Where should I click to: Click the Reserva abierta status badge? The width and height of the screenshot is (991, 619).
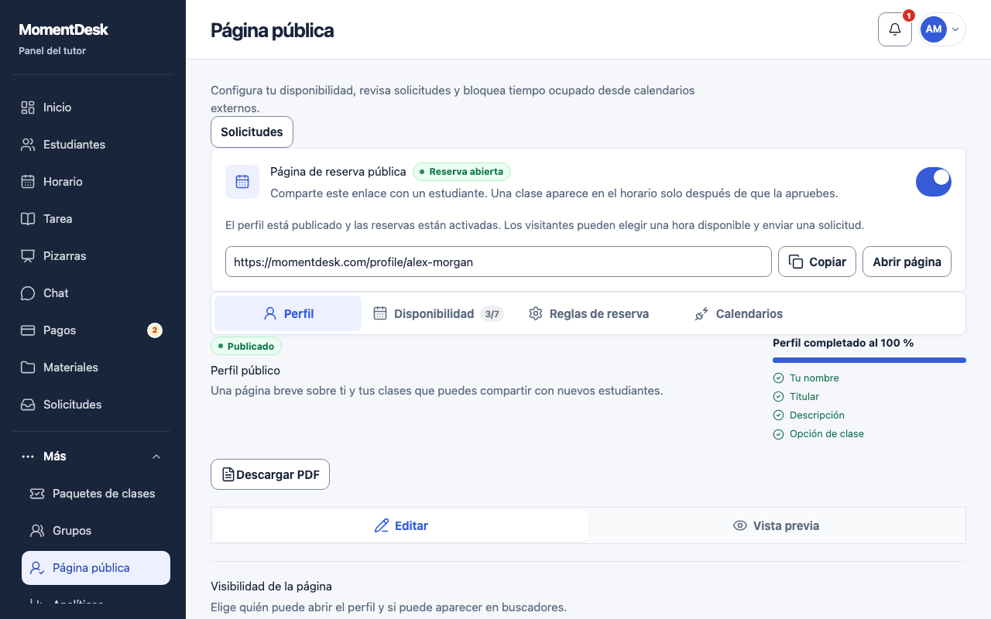[x=461, y=172]
